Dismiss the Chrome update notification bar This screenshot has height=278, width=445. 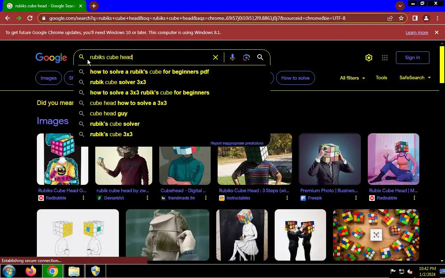coord(437,32)
